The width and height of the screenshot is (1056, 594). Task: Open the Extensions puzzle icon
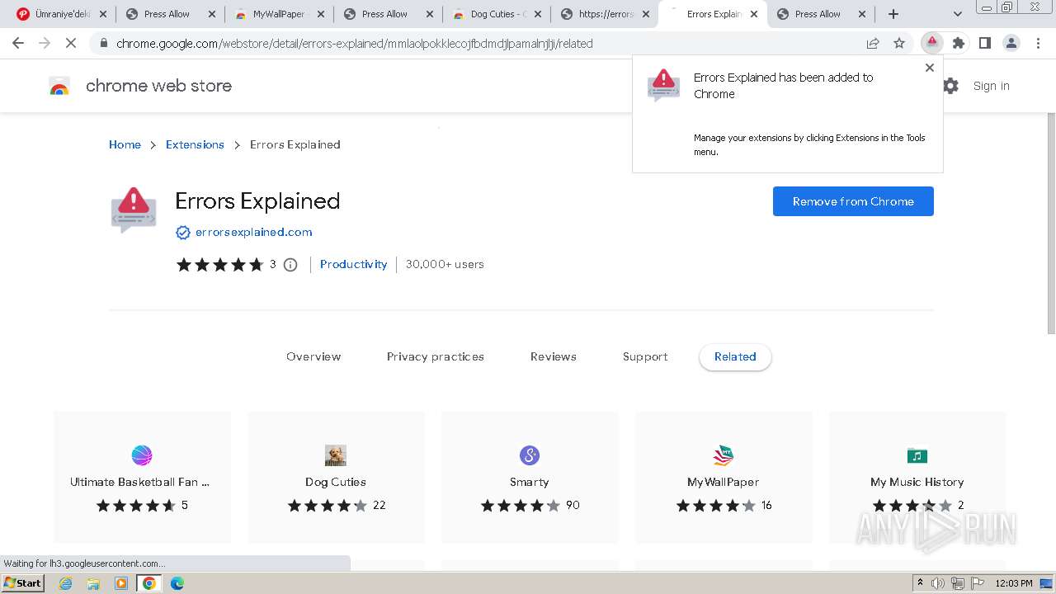click(x=959, y=43)
